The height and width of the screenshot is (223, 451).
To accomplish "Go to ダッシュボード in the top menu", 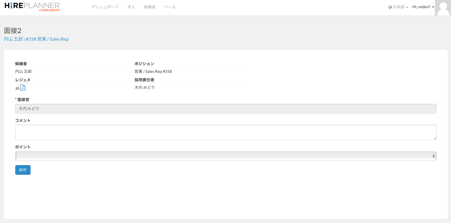I will click(x=105, y=7).
